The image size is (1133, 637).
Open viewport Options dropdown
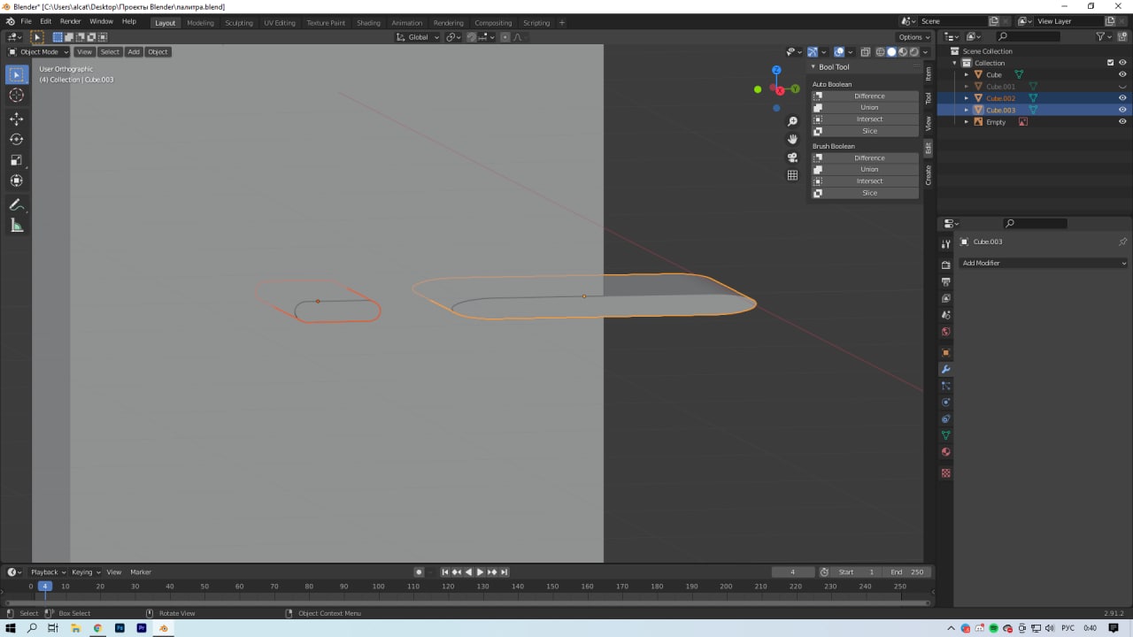914,37
